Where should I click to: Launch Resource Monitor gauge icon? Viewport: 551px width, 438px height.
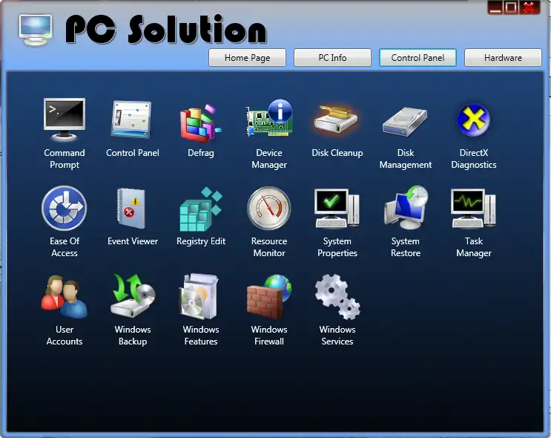[x=269, y=209]
